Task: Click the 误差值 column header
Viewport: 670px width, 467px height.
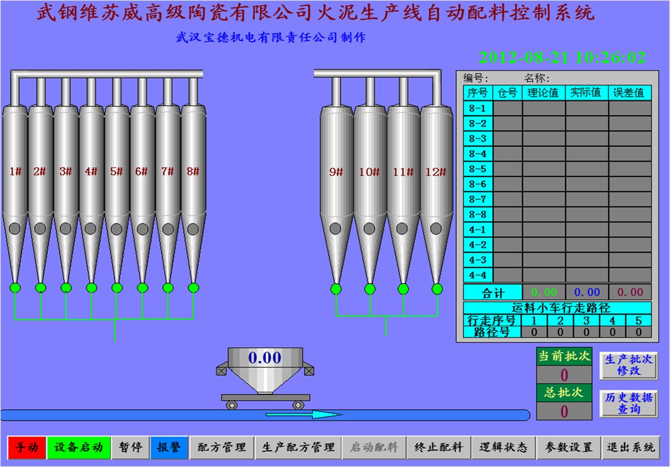Action: [x=630, y=92]
